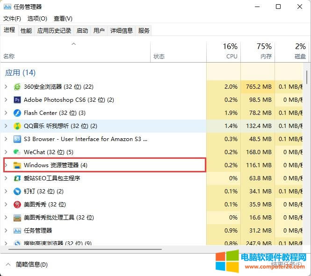Switch to the 服务 tab
Screen dimensions: 311x276
pyautogui.click(x=144, y=31)
